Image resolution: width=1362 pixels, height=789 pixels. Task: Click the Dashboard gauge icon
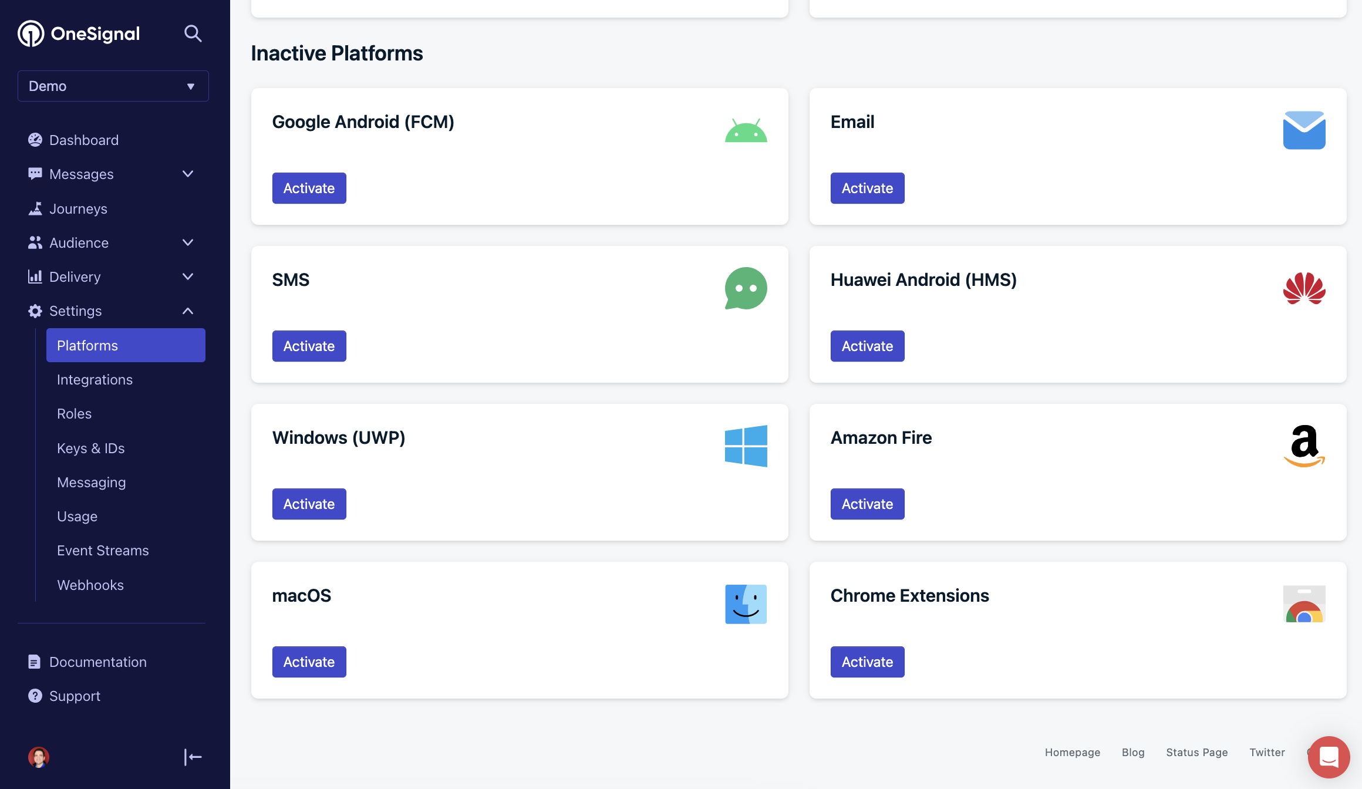tap(35, 140)
